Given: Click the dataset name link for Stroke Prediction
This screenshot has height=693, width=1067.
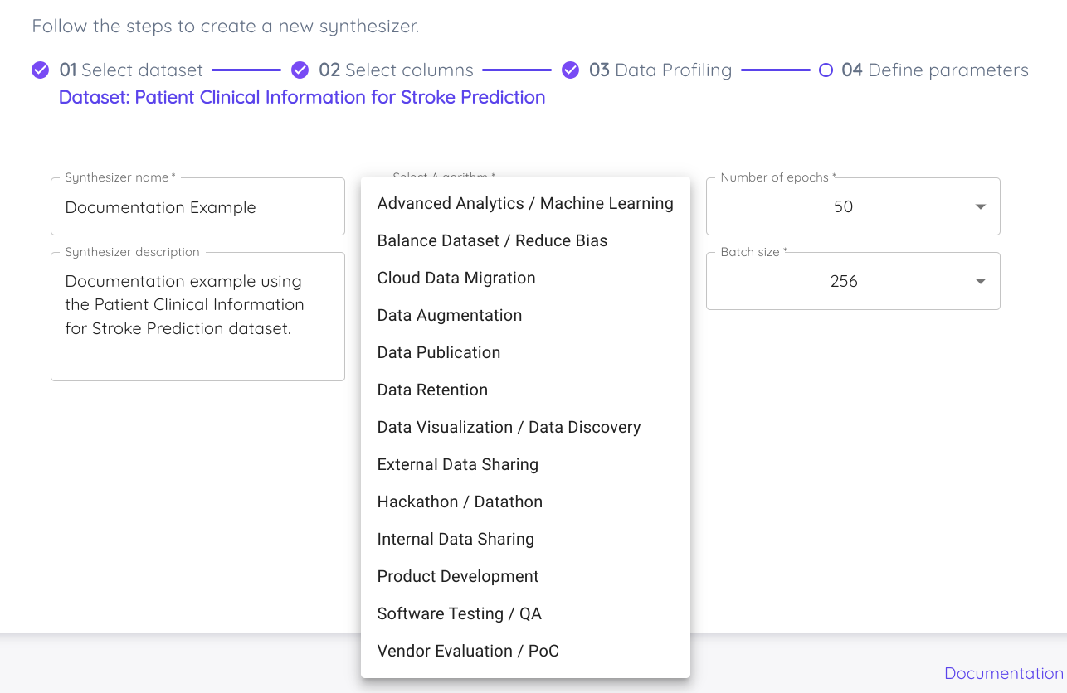Looking at the screenshot, I should 302,97.
